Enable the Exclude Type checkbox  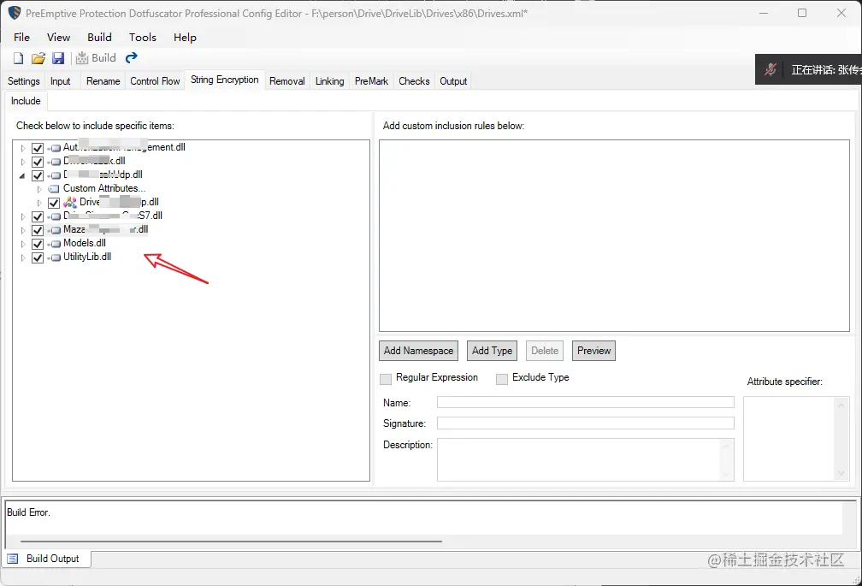click(x=502, y=379)
